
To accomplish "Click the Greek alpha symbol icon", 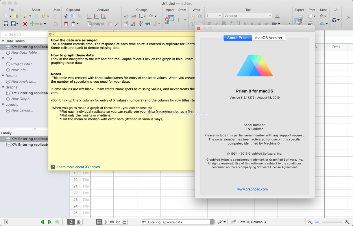I will [x=200, y=16].
